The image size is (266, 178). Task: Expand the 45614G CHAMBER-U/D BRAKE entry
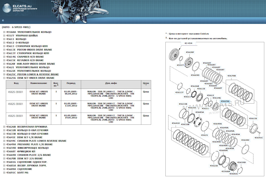coord(4,57)
